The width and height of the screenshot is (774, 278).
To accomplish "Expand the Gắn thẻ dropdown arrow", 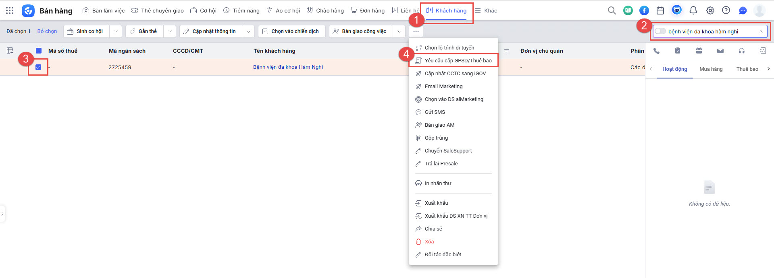I will tap(170, 31).
